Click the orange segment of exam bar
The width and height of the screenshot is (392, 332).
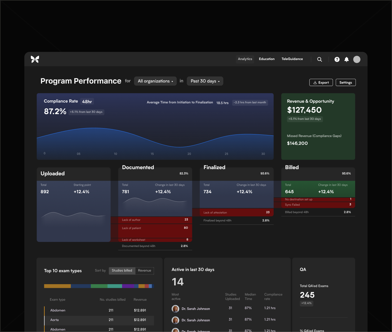57,286
